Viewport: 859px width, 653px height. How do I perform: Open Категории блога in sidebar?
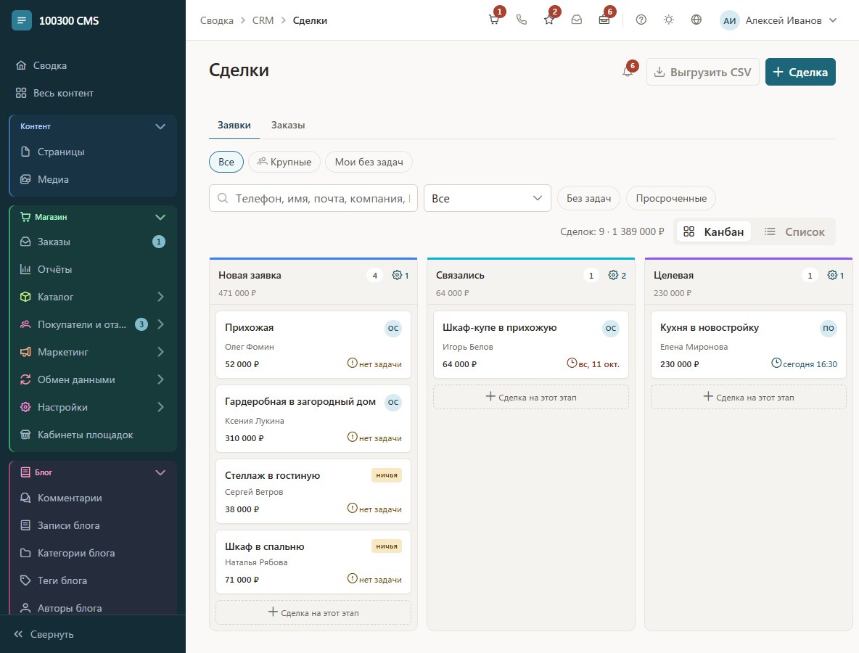pyautogui.click(x=93, y=554)
